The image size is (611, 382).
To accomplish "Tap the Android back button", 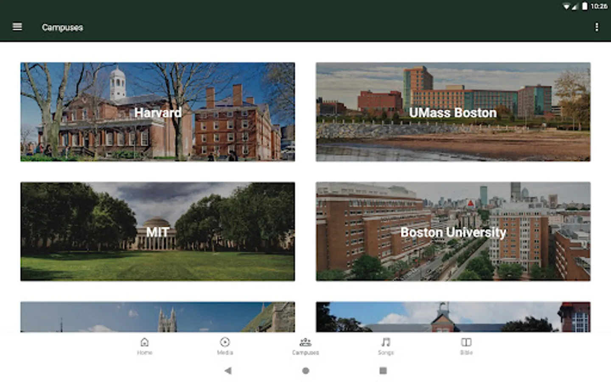I will [228, 371].
